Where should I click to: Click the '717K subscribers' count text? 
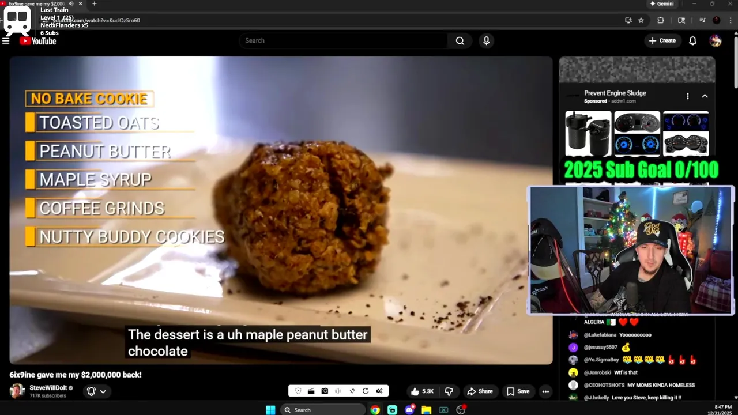tap(47, 396)
